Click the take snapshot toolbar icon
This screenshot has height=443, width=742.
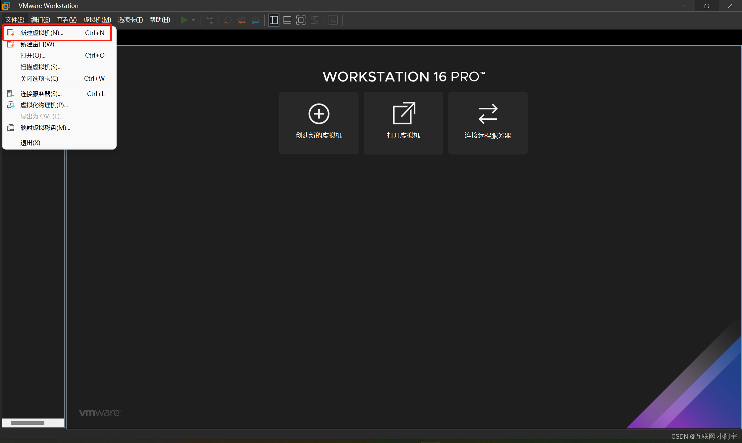tap(228, 20)
